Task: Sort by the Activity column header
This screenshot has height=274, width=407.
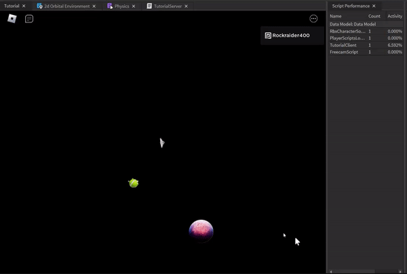Action: (x=395, y=16)
